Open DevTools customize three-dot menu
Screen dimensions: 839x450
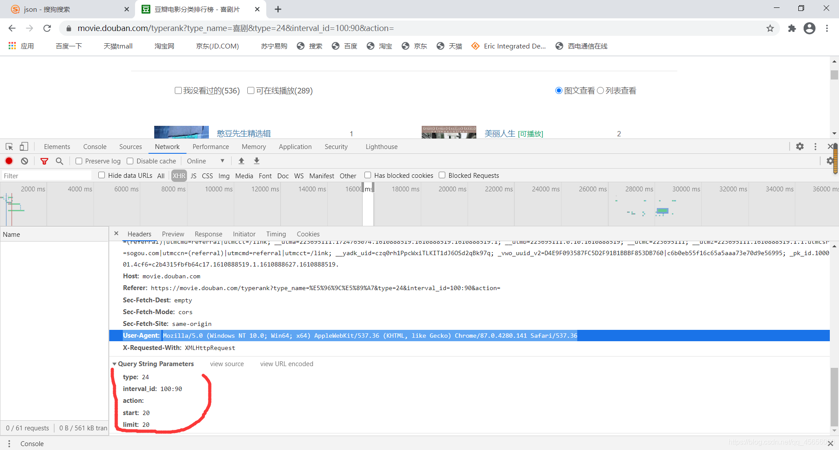coord(815,147)
